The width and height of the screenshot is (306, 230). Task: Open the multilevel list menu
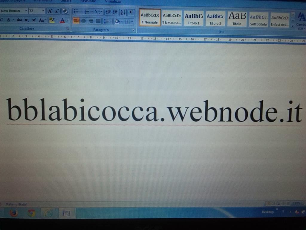point(99,12)
